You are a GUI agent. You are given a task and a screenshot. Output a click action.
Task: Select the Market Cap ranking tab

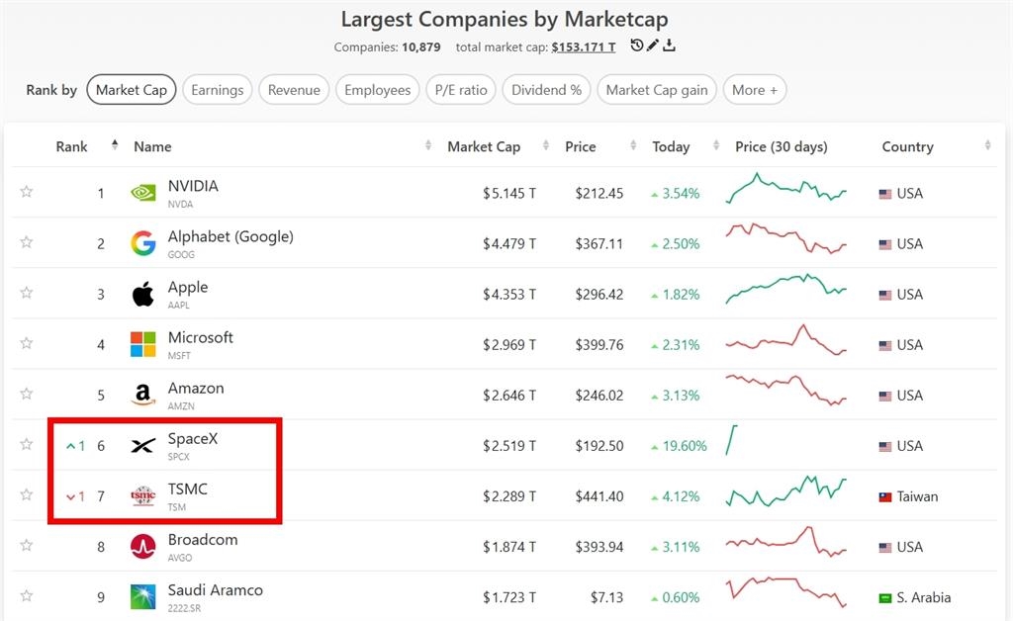point(132,90)
